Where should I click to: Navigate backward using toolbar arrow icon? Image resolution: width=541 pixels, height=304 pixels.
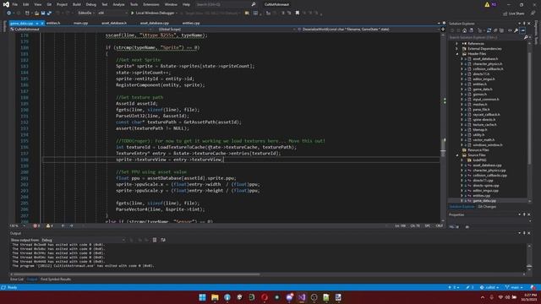[8, 14]
